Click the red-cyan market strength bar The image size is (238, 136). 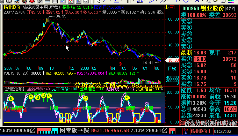48,131
